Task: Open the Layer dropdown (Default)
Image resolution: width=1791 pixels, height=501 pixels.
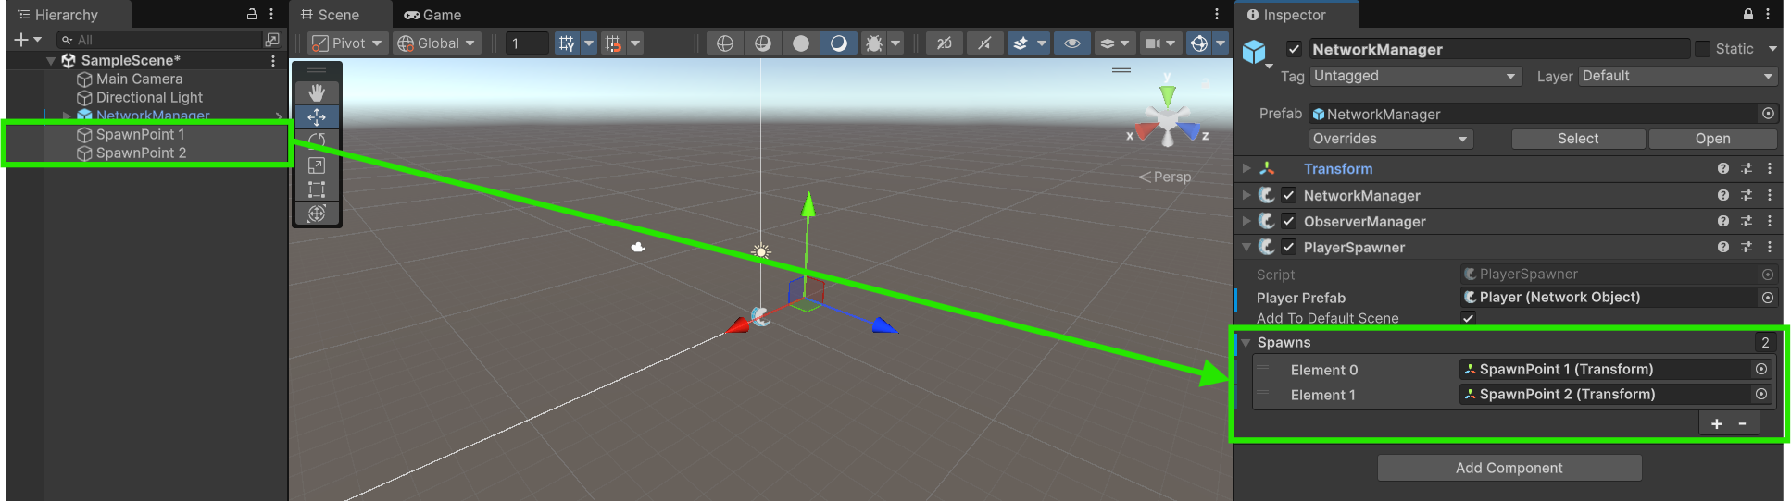Action: 1678,76
